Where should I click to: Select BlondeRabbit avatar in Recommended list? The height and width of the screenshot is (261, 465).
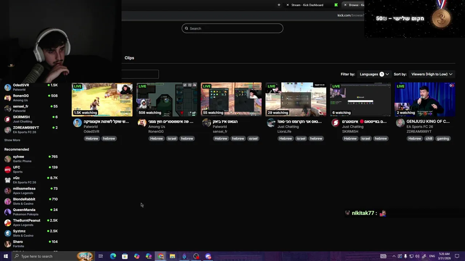click(x=8, y=201)
